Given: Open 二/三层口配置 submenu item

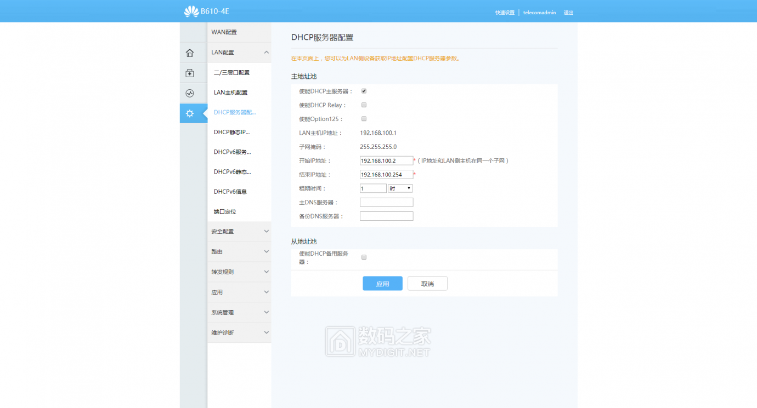Looking at the screenshot, I should 231,73.
